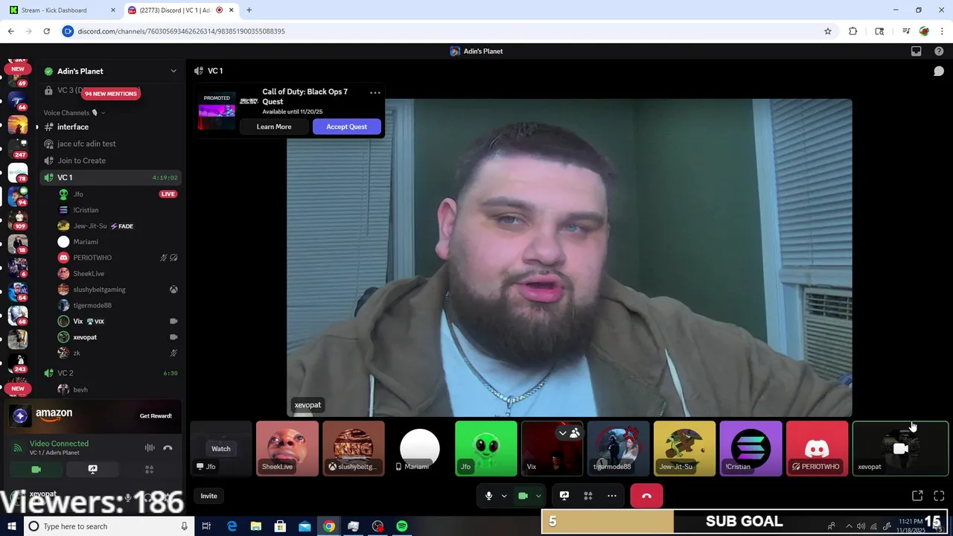Select Vix in the voice member list
Viewport: 953px width, 536px height.
118,321
